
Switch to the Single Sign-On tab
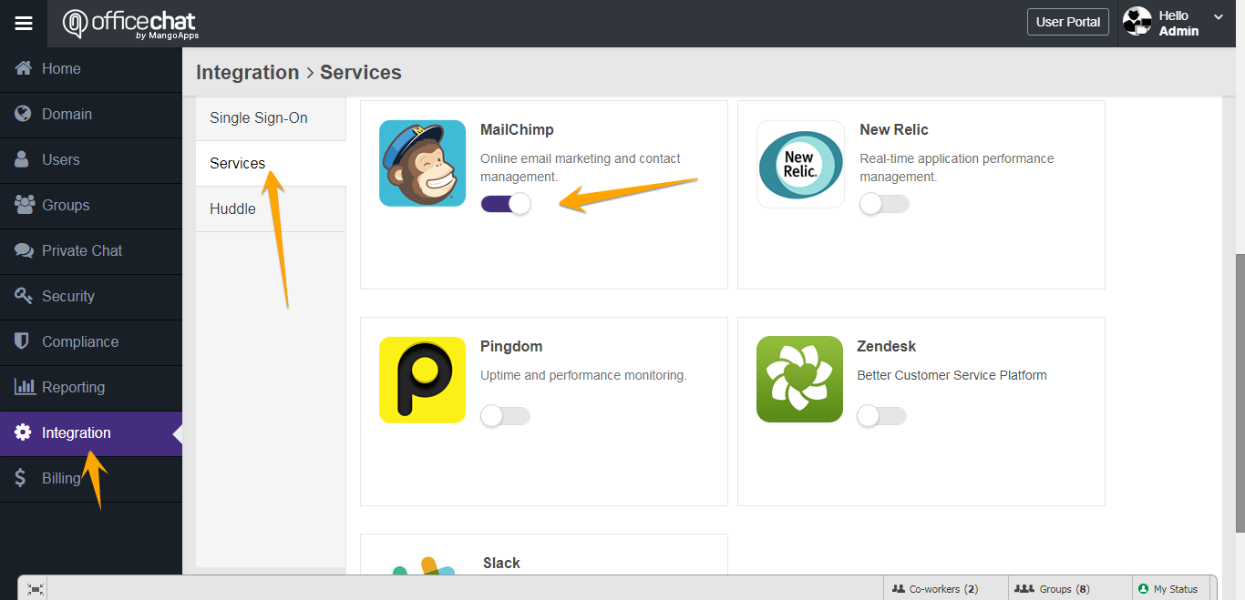pyautogui.click(x=271, y=118)
